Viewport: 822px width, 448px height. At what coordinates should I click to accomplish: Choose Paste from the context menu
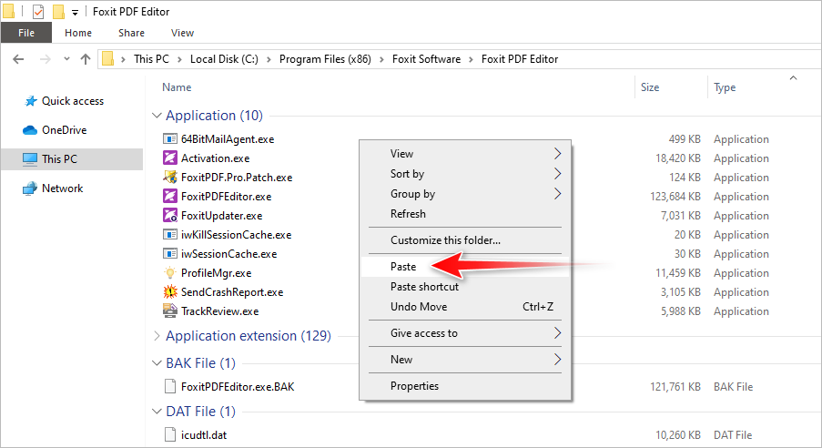[403, 267]
